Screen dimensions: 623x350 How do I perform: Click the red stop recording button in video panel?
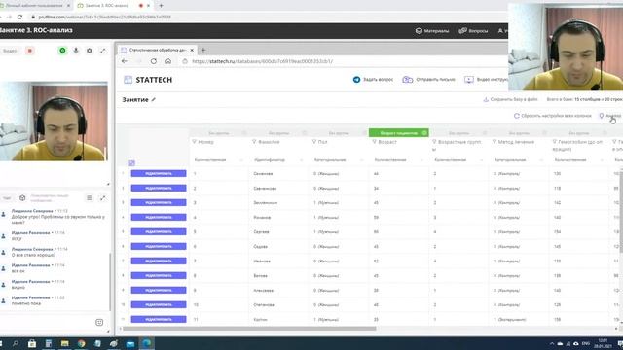[x=30, y=51]
